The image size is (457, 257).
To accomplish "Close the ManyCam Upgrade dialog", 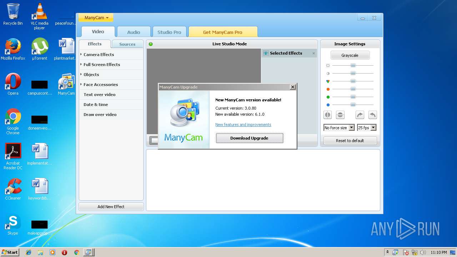I will 293,87.
